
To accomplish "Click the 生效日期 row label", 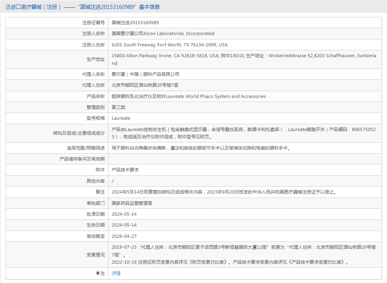I will tap(96, 225).
